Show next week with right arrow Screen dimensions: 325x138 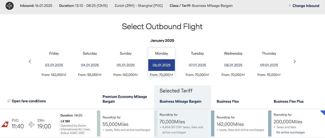point(295,61)
